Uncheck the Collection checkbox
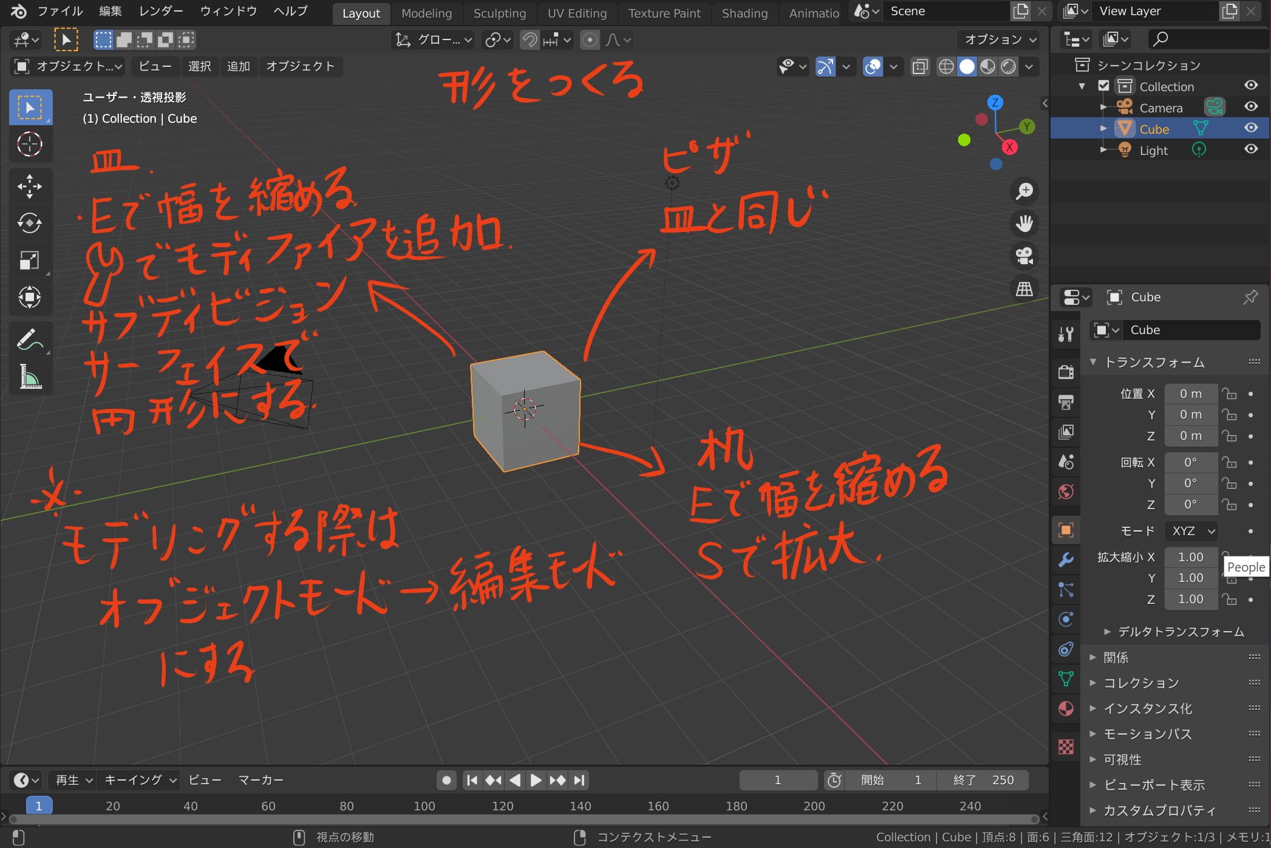1271x848 pixels. coord(1104,86)
